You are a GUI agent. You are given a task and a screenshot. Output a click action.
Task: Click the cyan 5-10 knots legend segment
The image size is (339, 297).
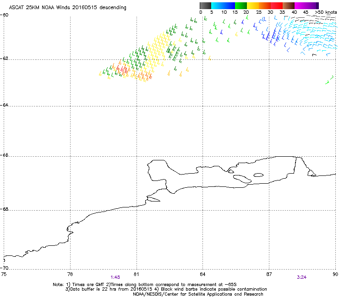click(217, 5)
